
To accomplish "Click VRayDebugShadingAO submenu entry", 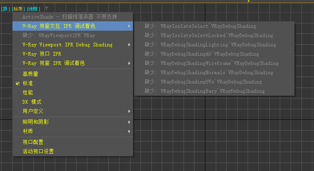I will click(214, 54).
